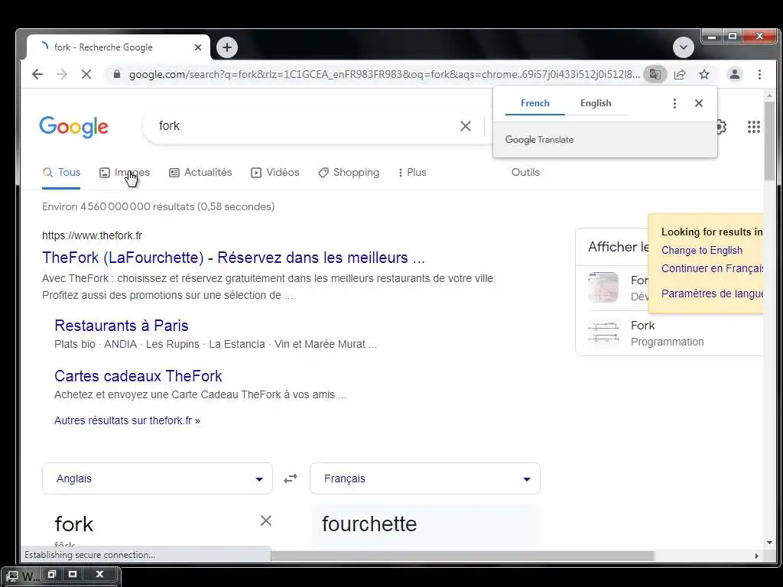Open Autres résultats sur thefork.fr link
This screenshot has height=587, width=783.
[127, 421]
